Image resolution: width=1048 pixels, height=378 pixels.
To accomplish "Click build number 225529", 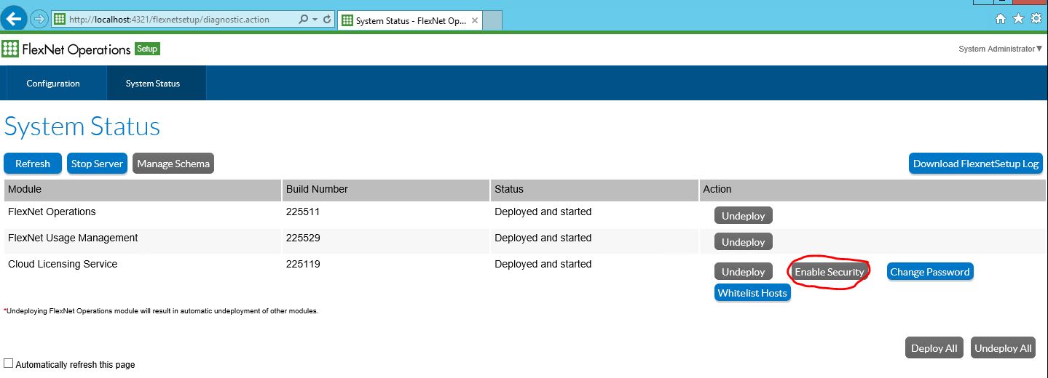I will (x=303, y=238).
